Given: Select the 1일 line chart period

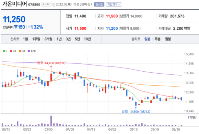Looking at the screenshot, I should [25, 39].
